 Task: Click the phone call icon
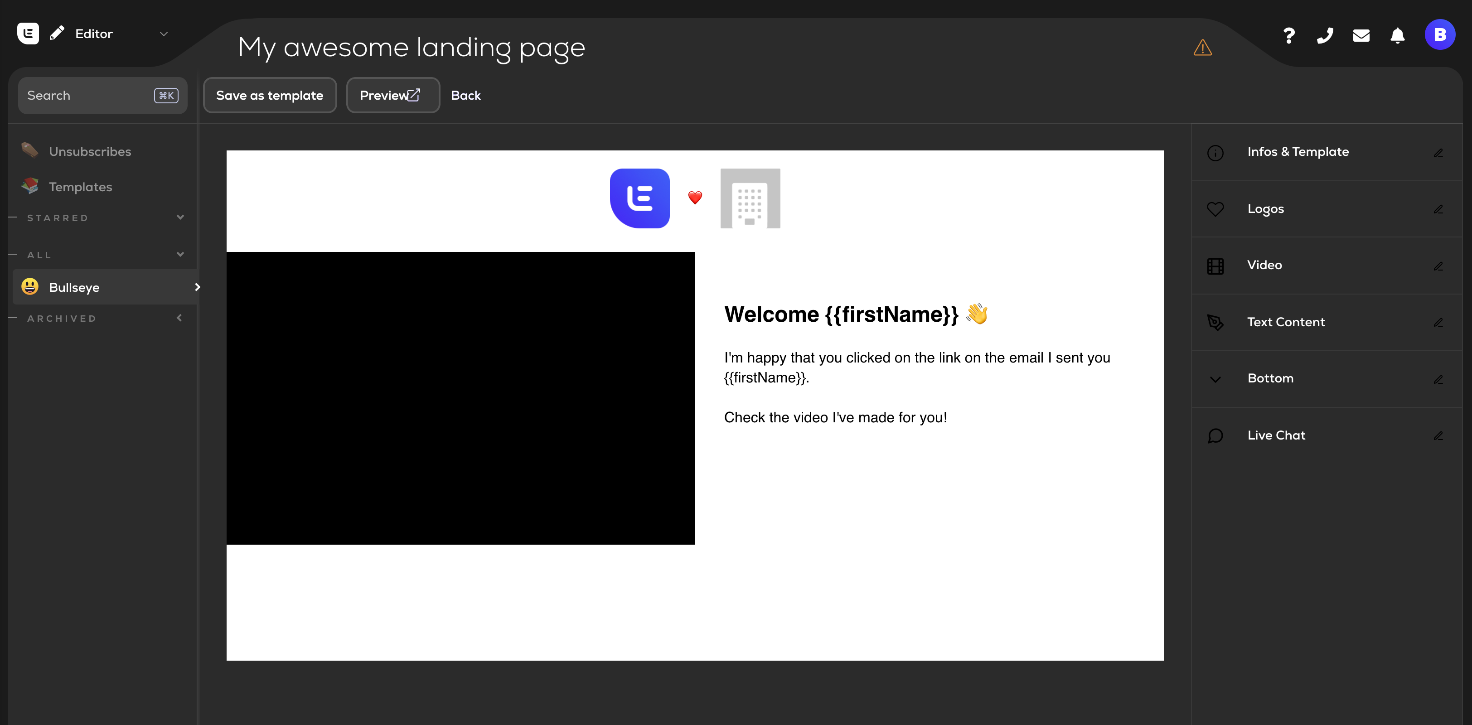pyautogui.click(x=1325, y=35)
